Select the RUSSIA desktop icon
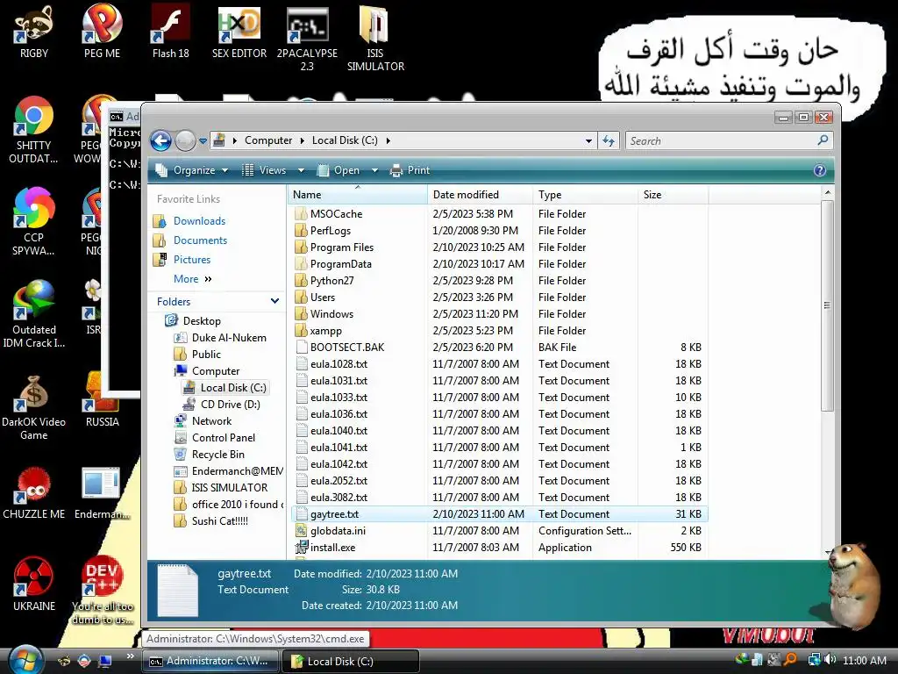The height and width of the screenshot is (674, 898). click(103, 401)
